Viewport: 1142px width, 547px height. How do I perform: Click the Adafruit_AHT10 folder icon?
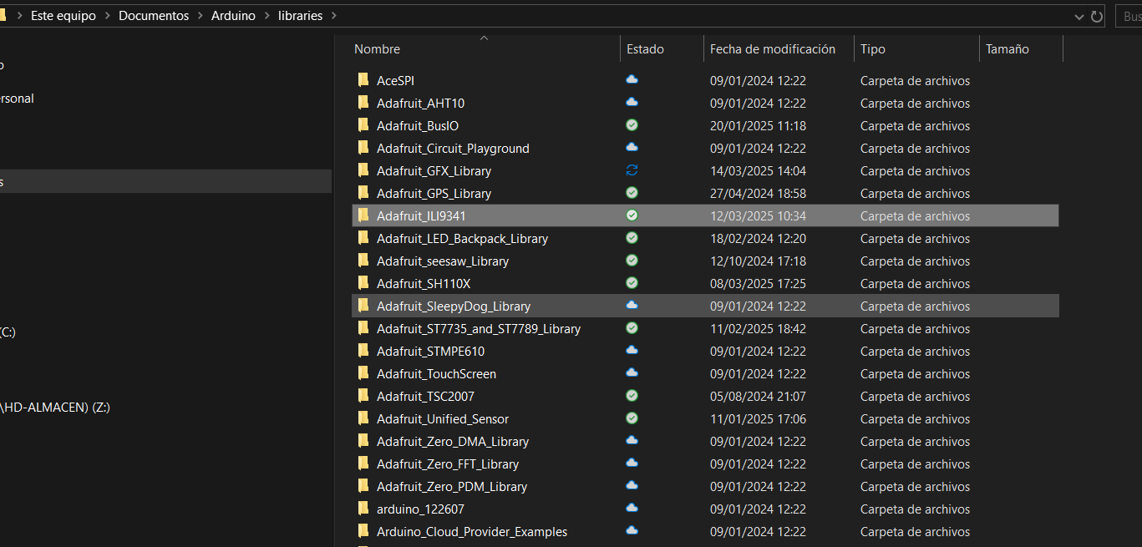pos(363,103)
